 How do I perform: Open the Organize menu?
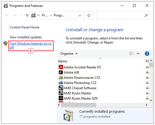[x=69, y=54]
